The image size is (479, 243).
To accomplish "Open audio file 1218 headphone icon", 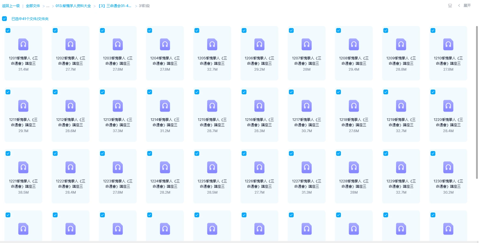I will point(354,106).
